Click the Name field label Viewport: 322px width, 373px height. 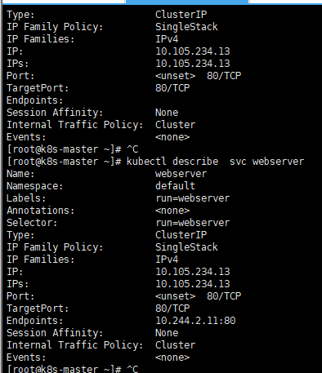(20, 174)
